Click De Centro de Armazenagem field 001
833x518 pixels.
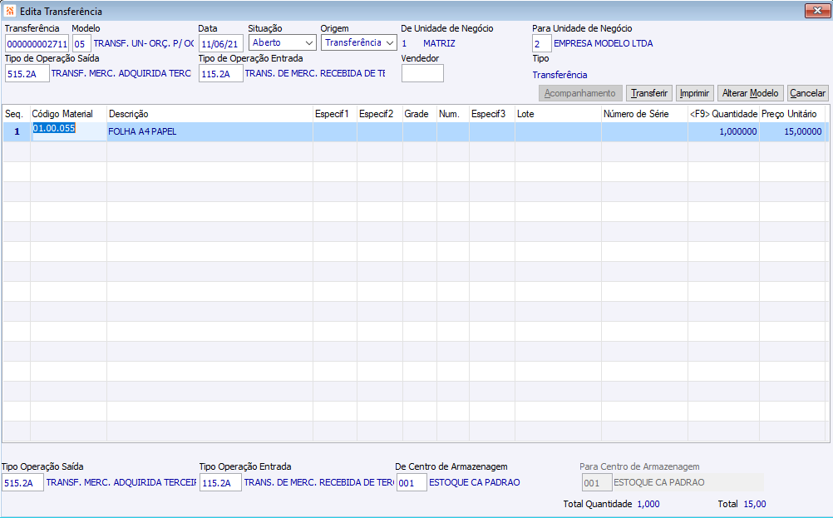[x=412, y=482]
